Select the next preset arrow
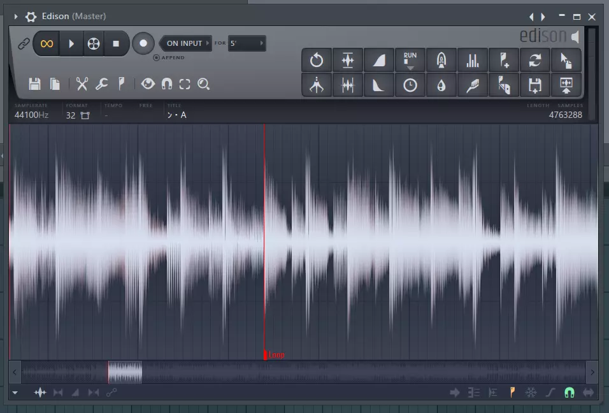The width and height of the screenshot is (609, 413). [543, 17]
